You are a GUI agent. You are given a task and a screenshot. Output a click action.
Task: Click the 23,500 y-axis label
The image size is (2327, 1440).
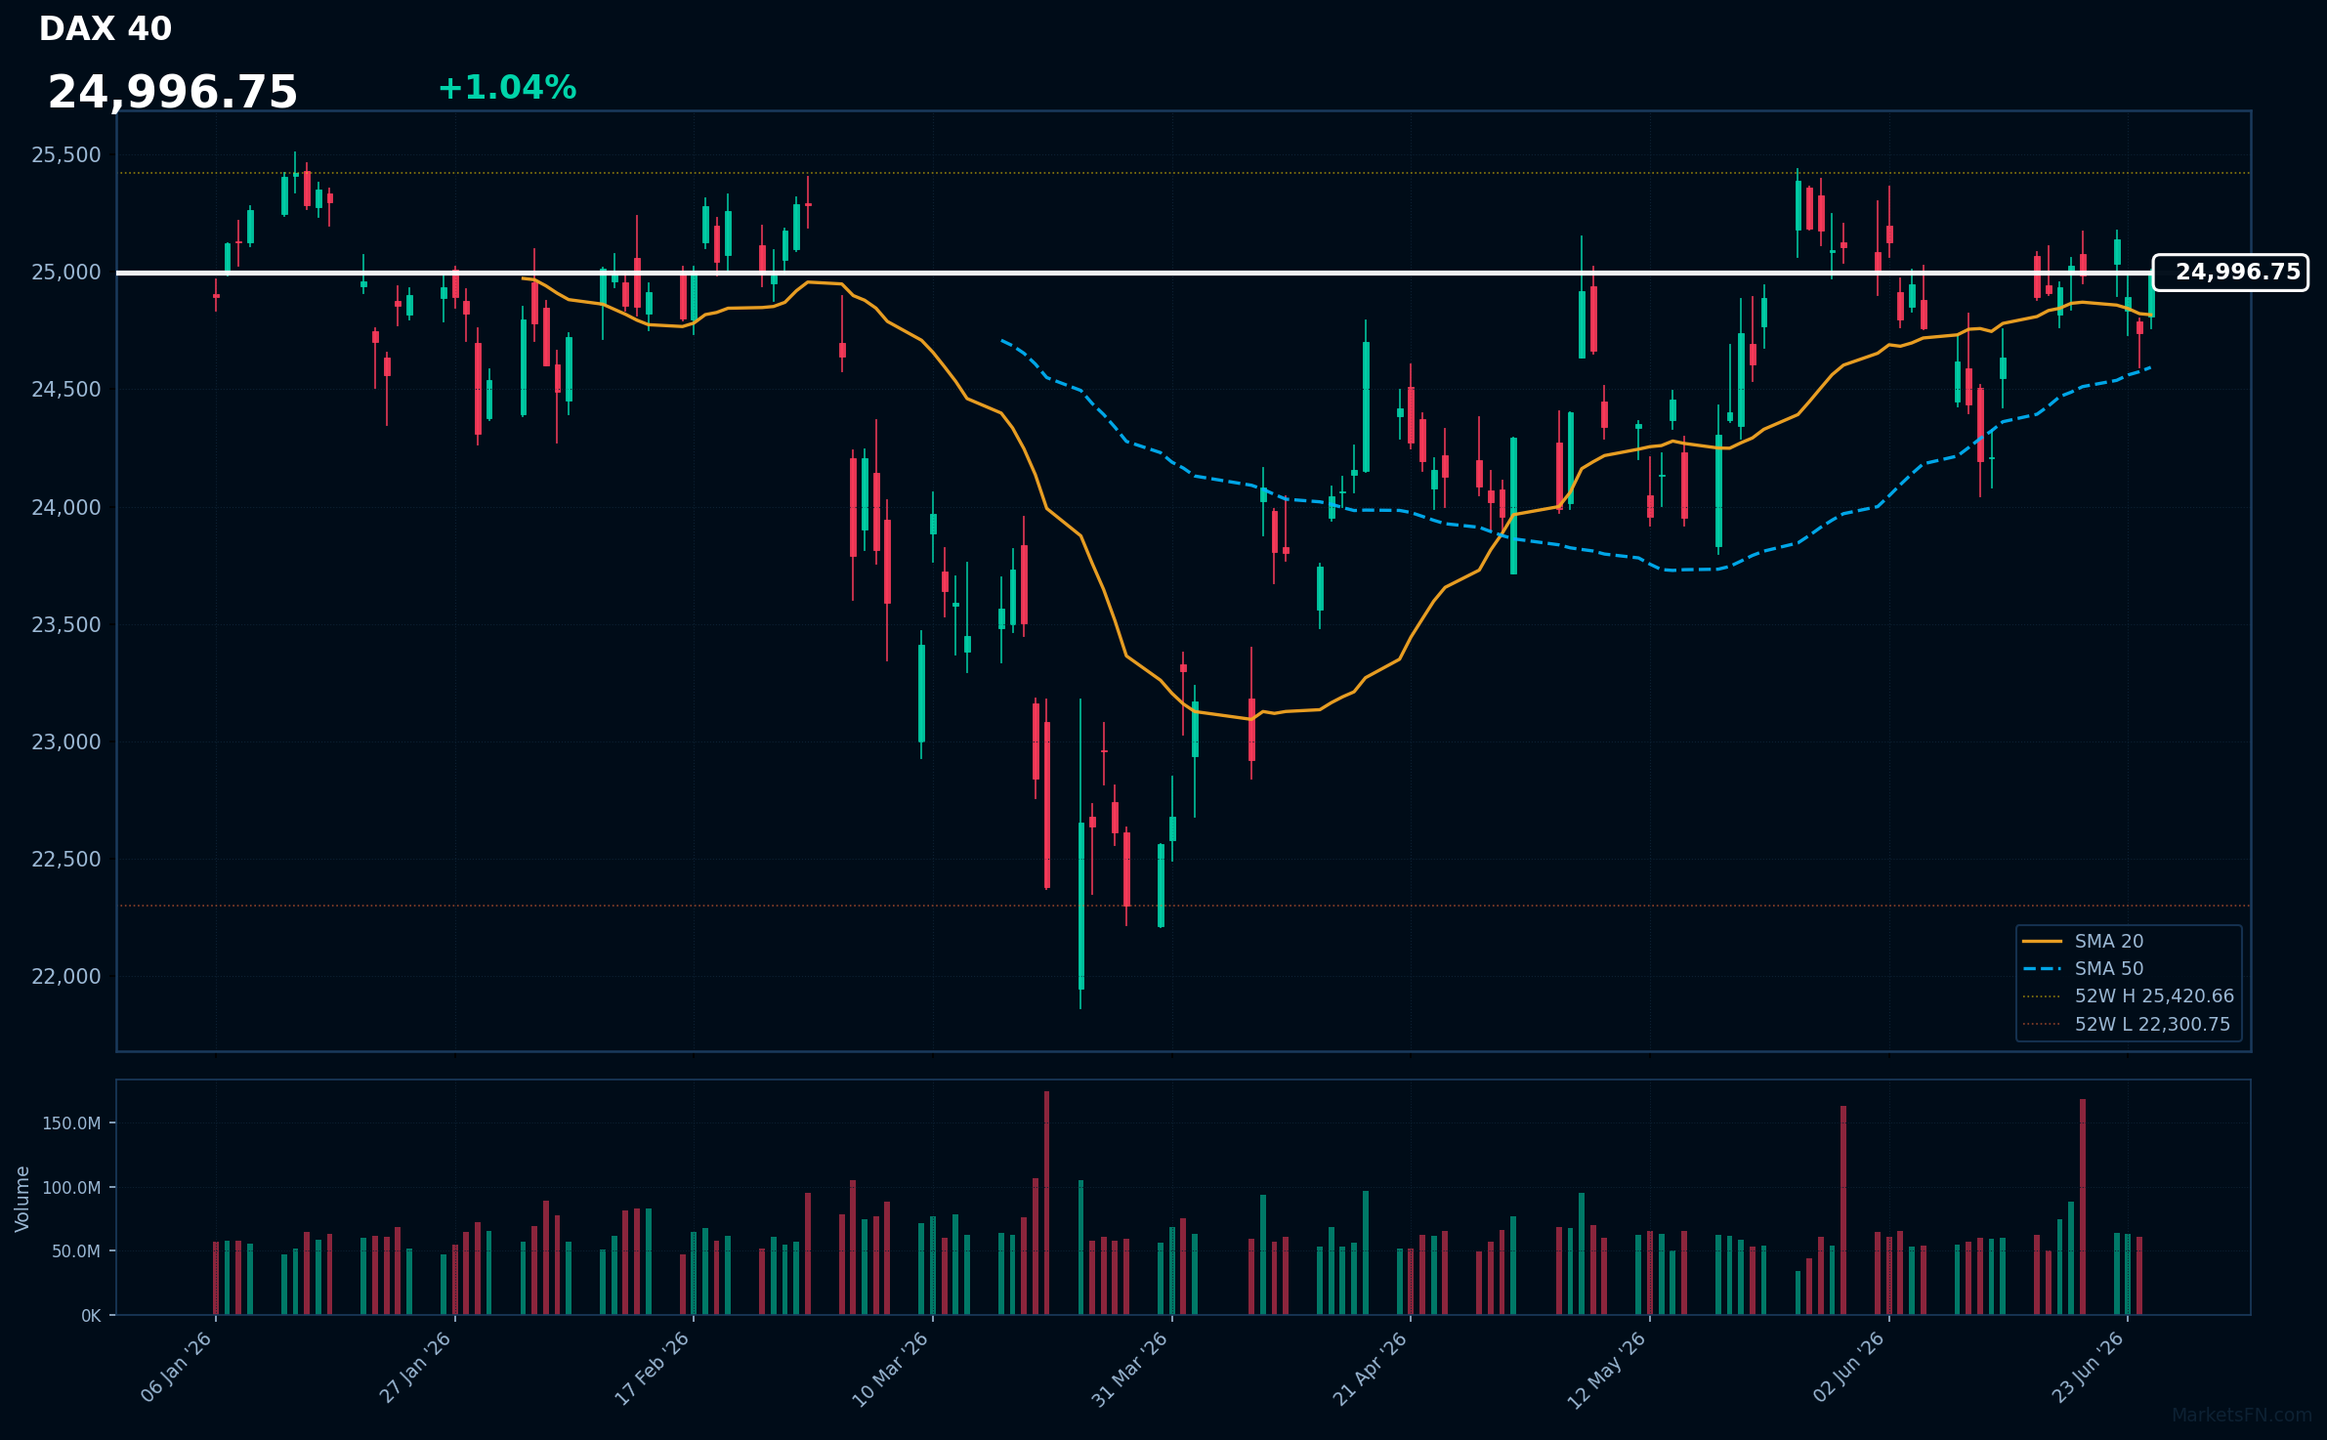pos(66,624)
